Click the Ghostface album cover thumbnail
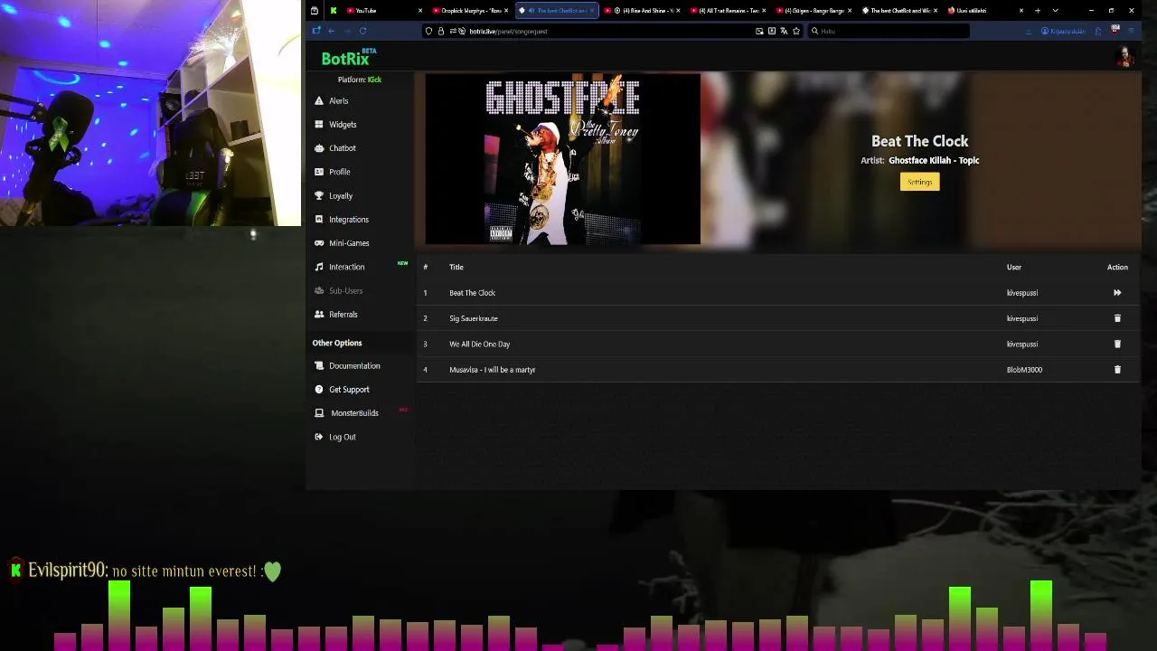This screenshot has height=651, width=1157. click(x=562, y=160)
